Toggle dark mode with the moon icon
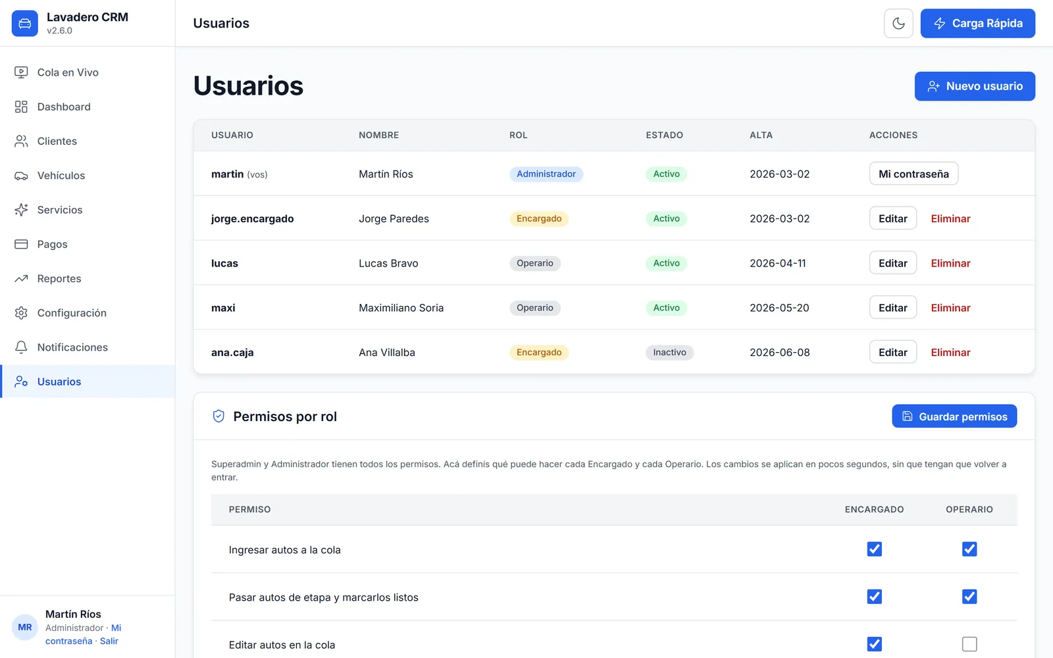This screenshot has height=658, width=1053. click(898, 24)
